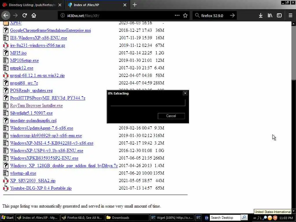The height and width of the screenshot is (222, 296).
Task: Switch to Firefox 68.0 taskbar window
Action: click(x=82, y=218)
